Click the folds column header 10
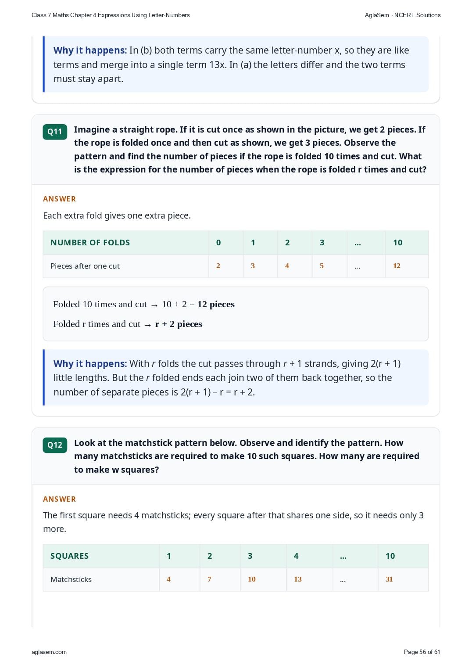This screenshot has width=472, height=668. click(x=398, y=243)
